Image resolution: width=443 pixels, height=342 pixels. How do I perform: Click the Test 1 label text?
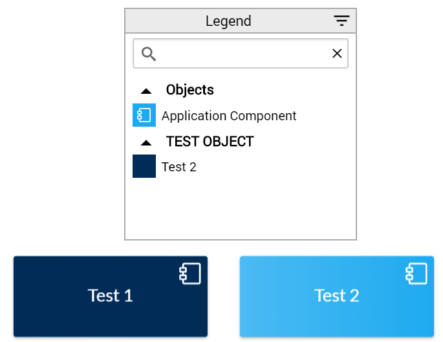[110, 295]
